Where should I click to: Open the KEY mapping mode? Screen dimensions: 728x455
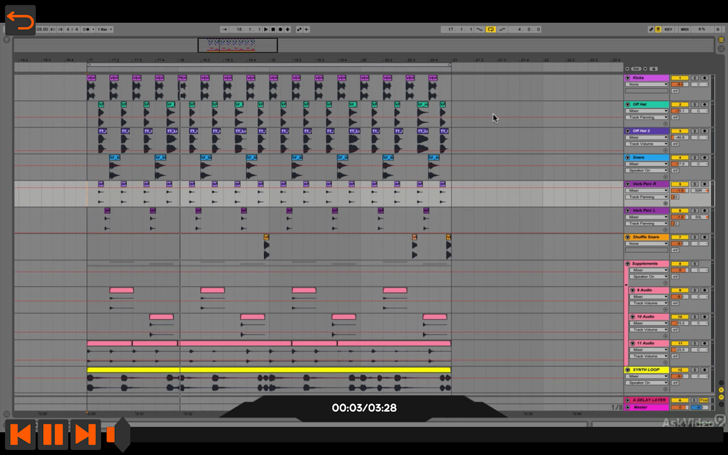click(668, 29)
